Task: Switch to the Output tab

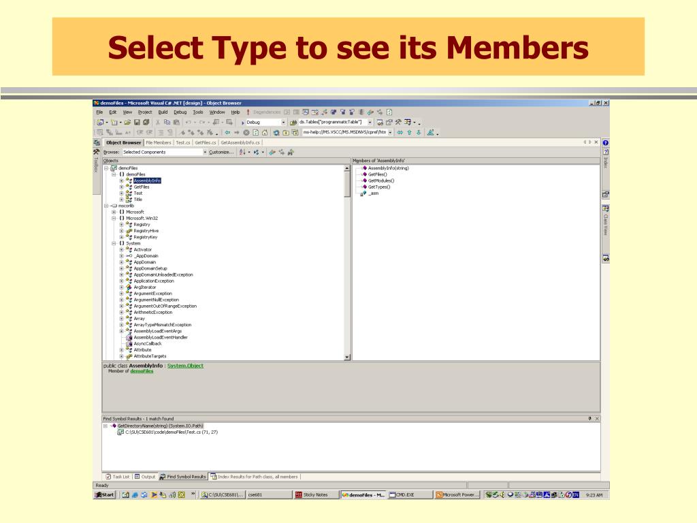Action: pos(145,477)
